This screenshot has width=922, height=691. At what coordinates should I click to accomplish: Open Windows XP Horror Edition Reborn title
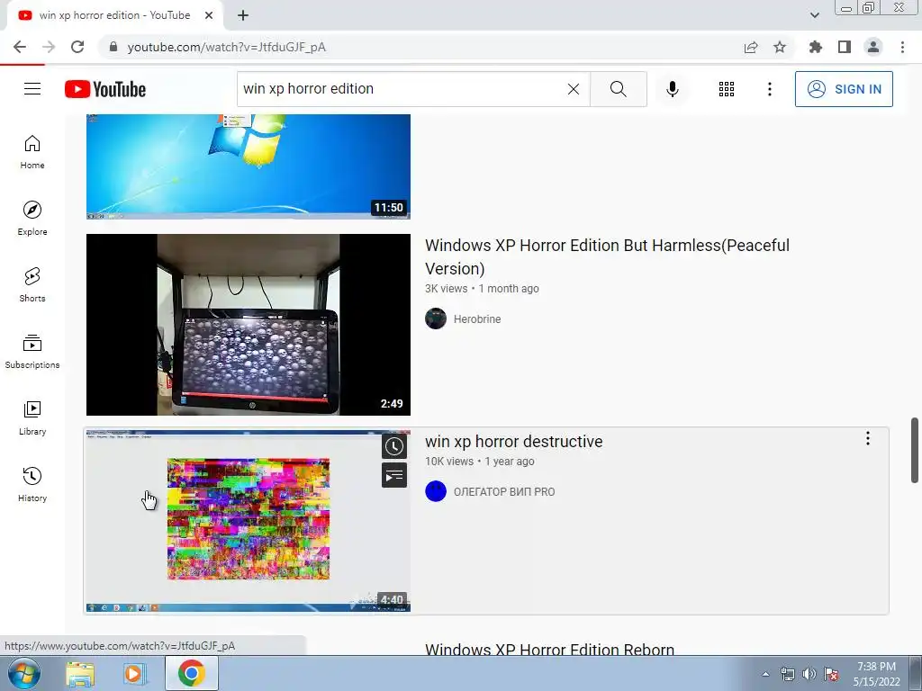(549, 650)
